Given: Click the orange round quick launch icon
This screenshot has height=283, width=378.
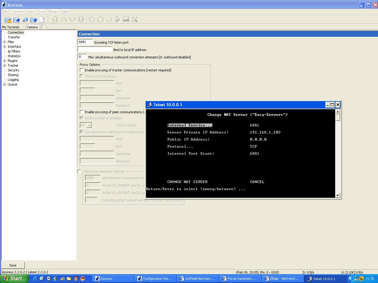Looking at the screenshot, I should pyautogui.click(x=83, y=279).
